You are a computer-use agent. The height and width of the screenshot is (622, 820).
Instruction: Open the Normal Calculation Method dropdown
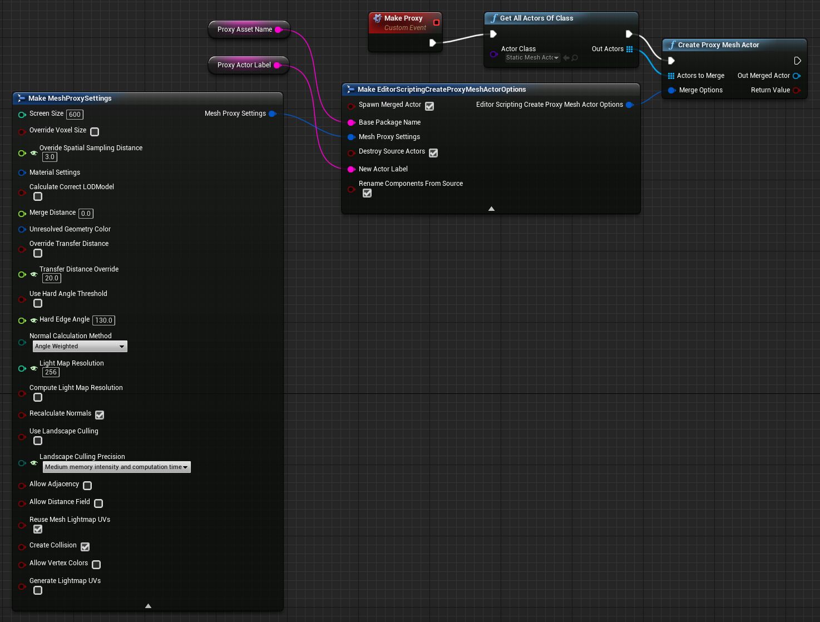pos(80,347)
